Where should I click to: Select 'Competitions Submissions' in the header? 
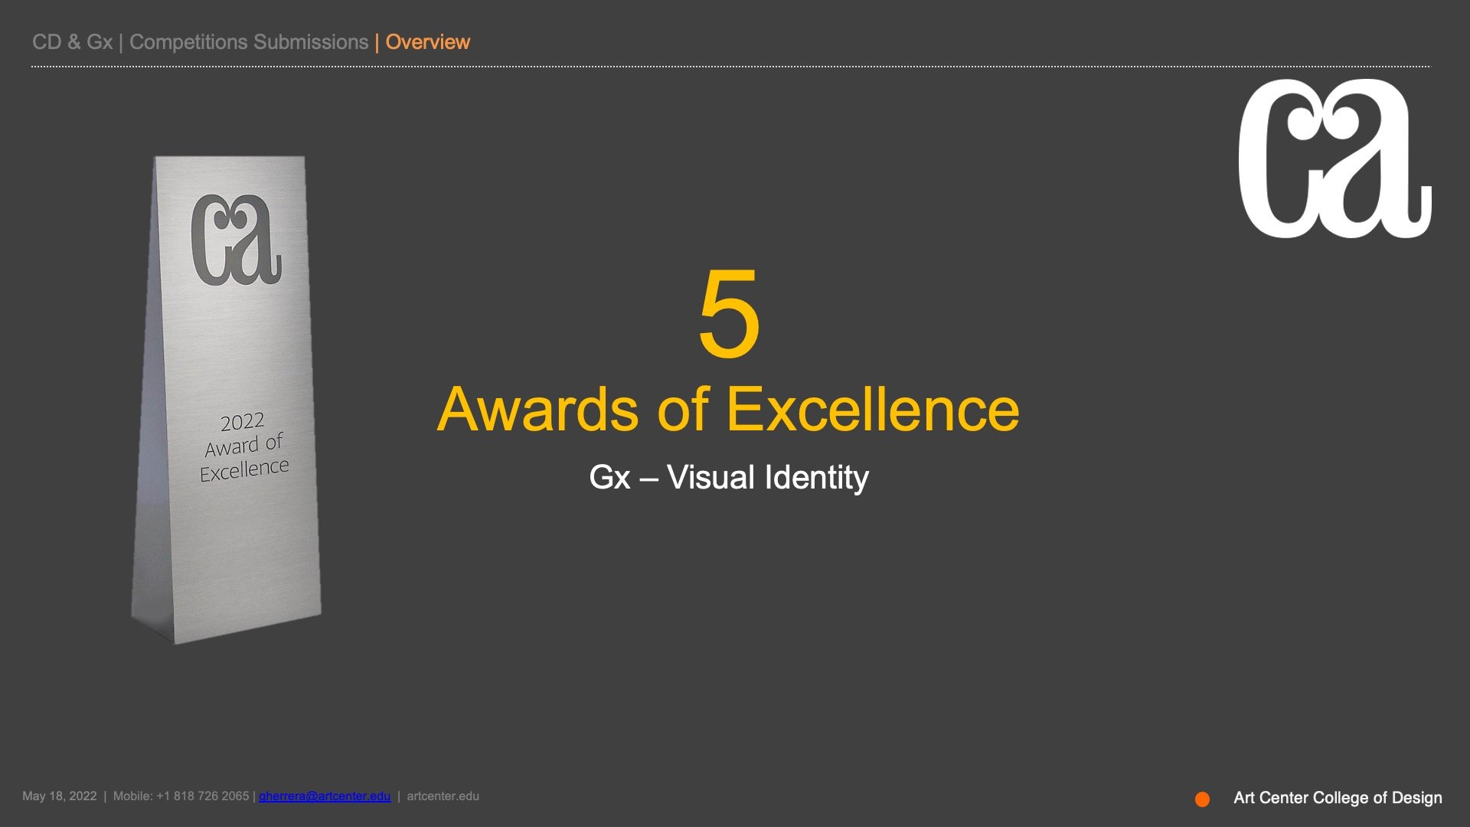tap(249, 42)
